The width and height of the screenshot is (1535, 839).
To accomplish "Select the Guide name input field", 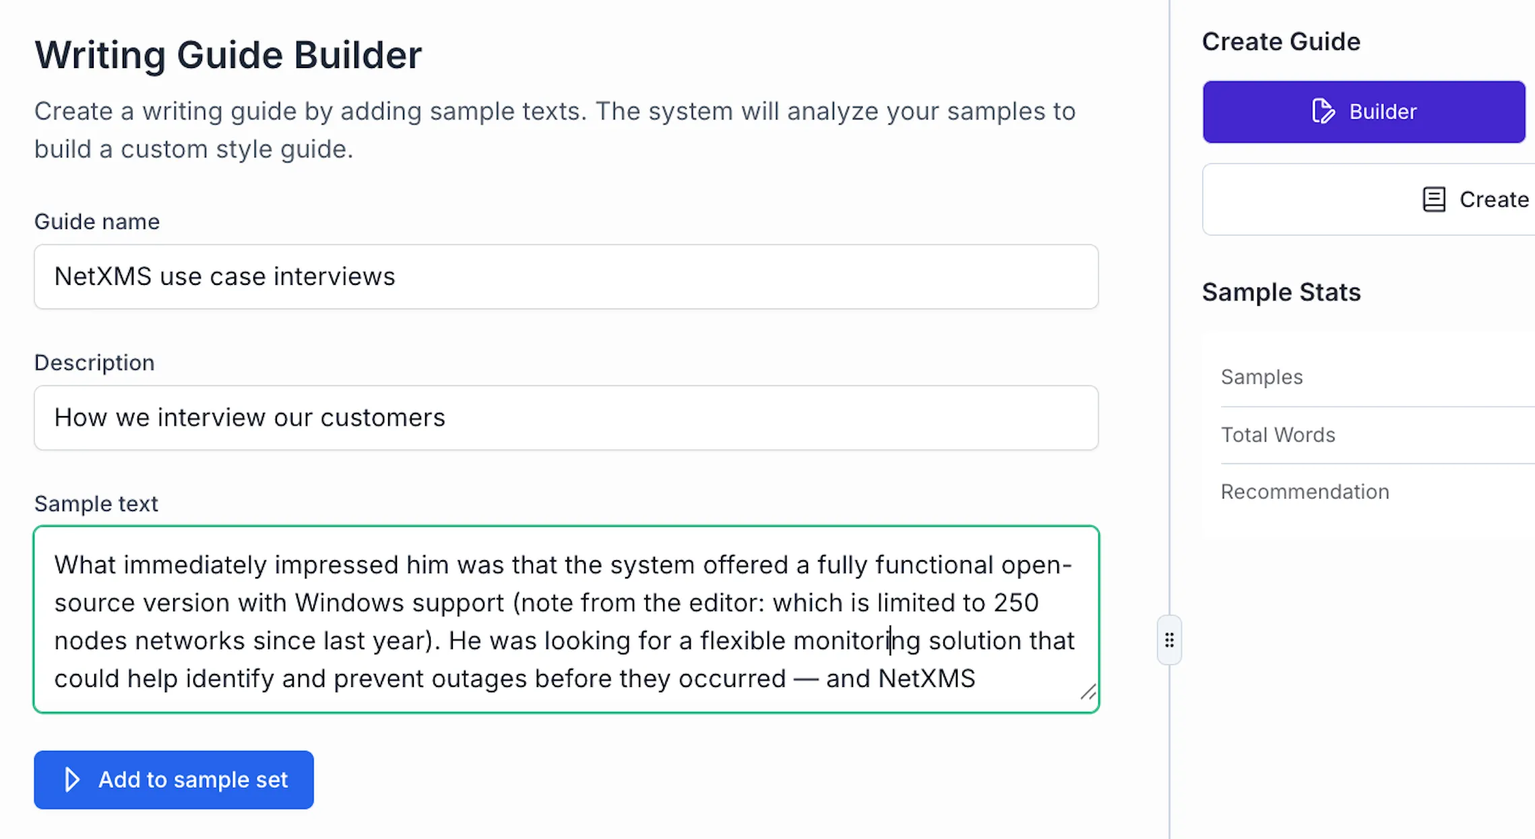I will (566, 277).
